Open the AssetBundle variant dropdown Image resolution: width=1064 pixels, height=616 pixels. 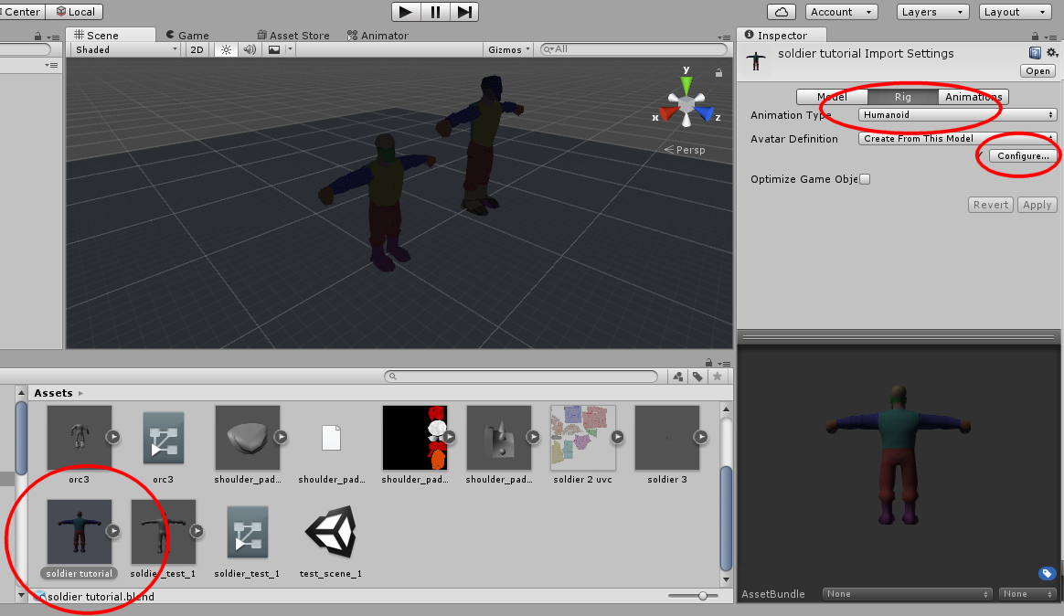pos(1028,594)
